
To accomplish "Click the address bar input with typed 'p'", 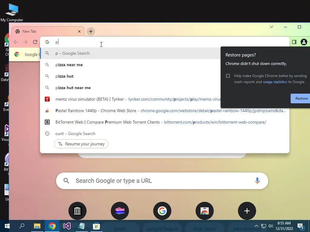I will tap(164, 42).
